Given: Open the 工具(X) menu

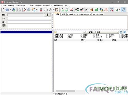Looking at the screenshot, I should point(31,6).
